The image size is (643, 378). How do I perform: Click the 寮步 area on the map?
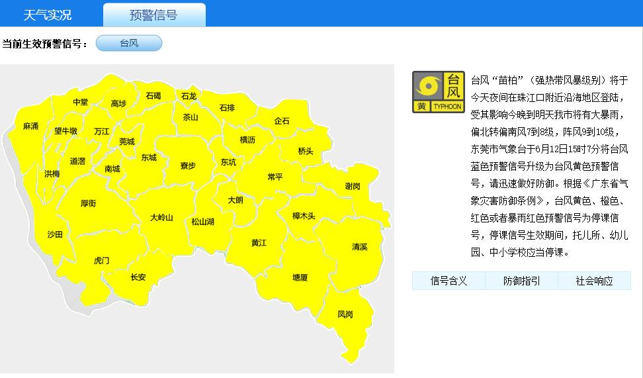click(188, 165)
